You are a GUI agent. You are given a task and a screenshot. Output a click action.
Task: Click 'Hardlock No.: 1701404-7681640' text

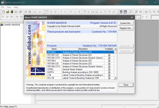tap(99, 46)
